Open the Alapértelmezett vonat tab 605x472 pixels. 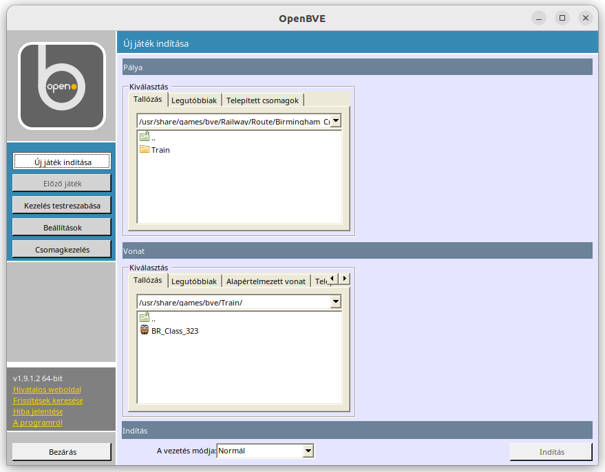[266, 281]
